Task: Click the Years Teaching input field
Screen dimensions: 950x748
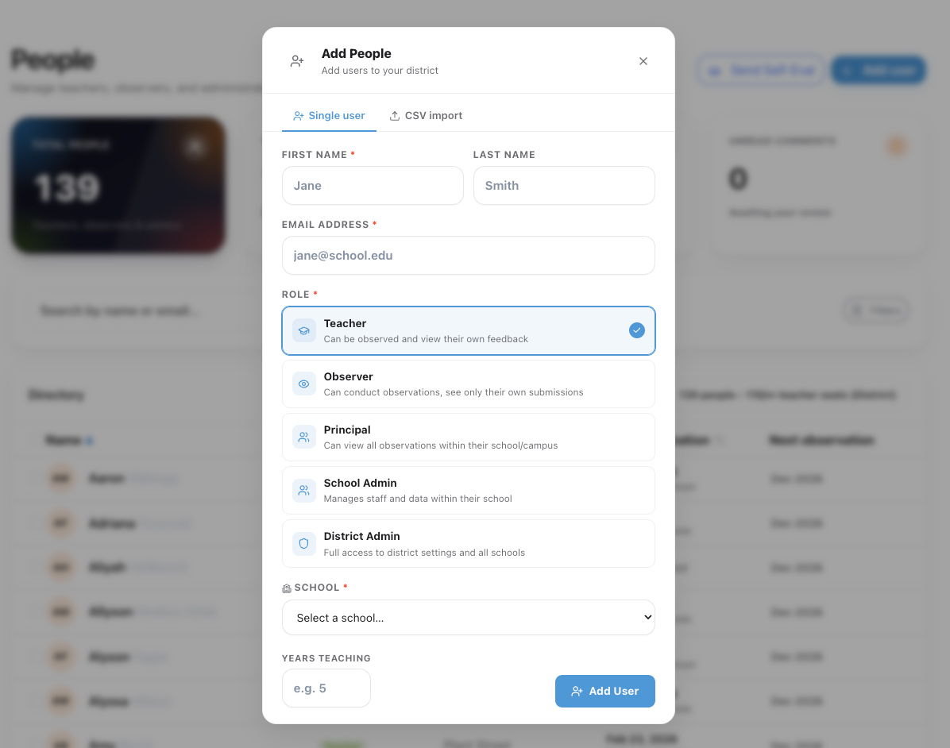Action: pyautogui.click(x=326, y=688)
